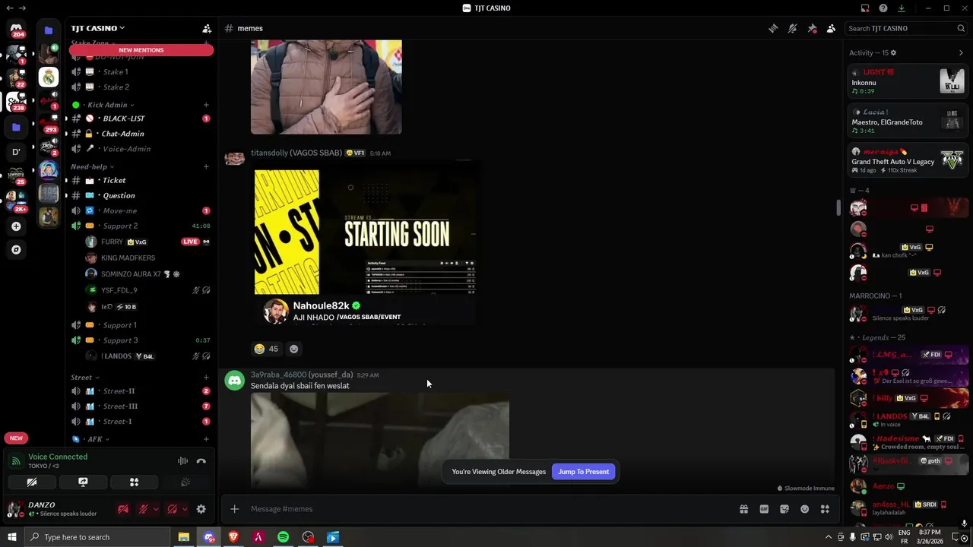The image size is (973, 547).
Task: Create channel plus next to Kick Admin
Action: pos(206,105)
